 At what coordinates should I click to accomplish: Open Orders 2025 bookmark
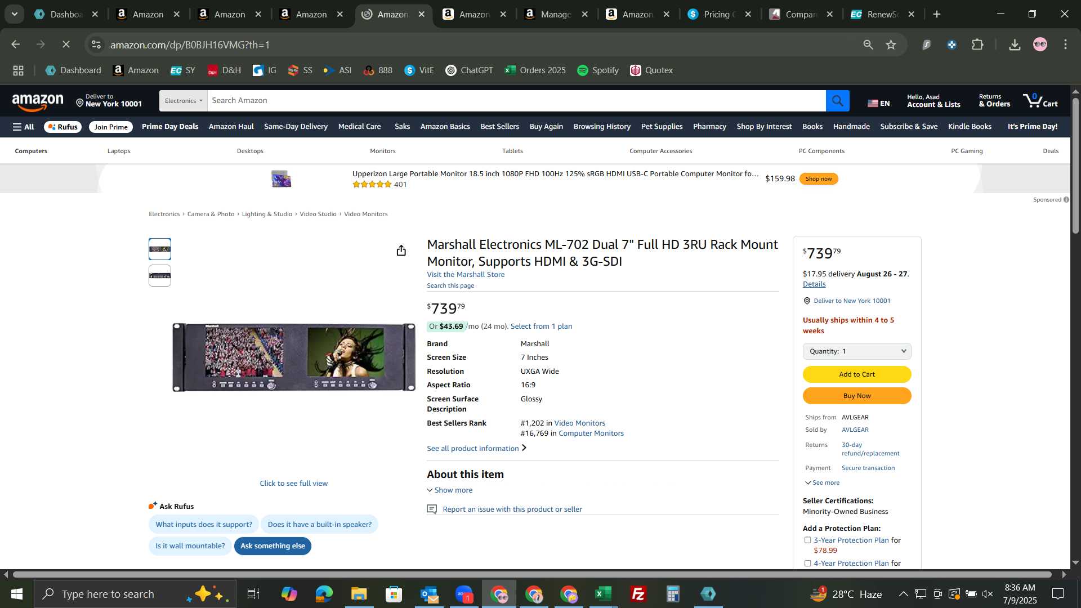click(x=535, y=70)
